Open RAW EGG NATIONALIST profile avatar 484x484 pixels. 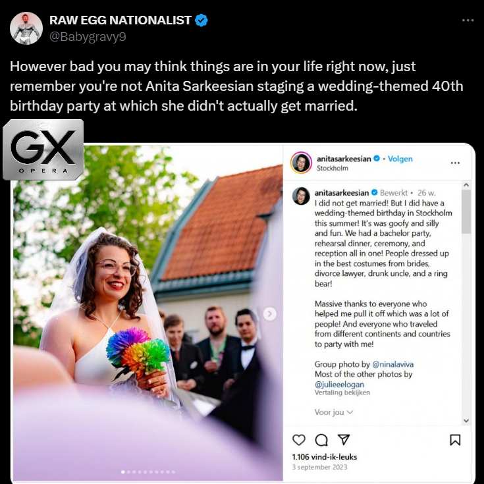coord(26,28)
